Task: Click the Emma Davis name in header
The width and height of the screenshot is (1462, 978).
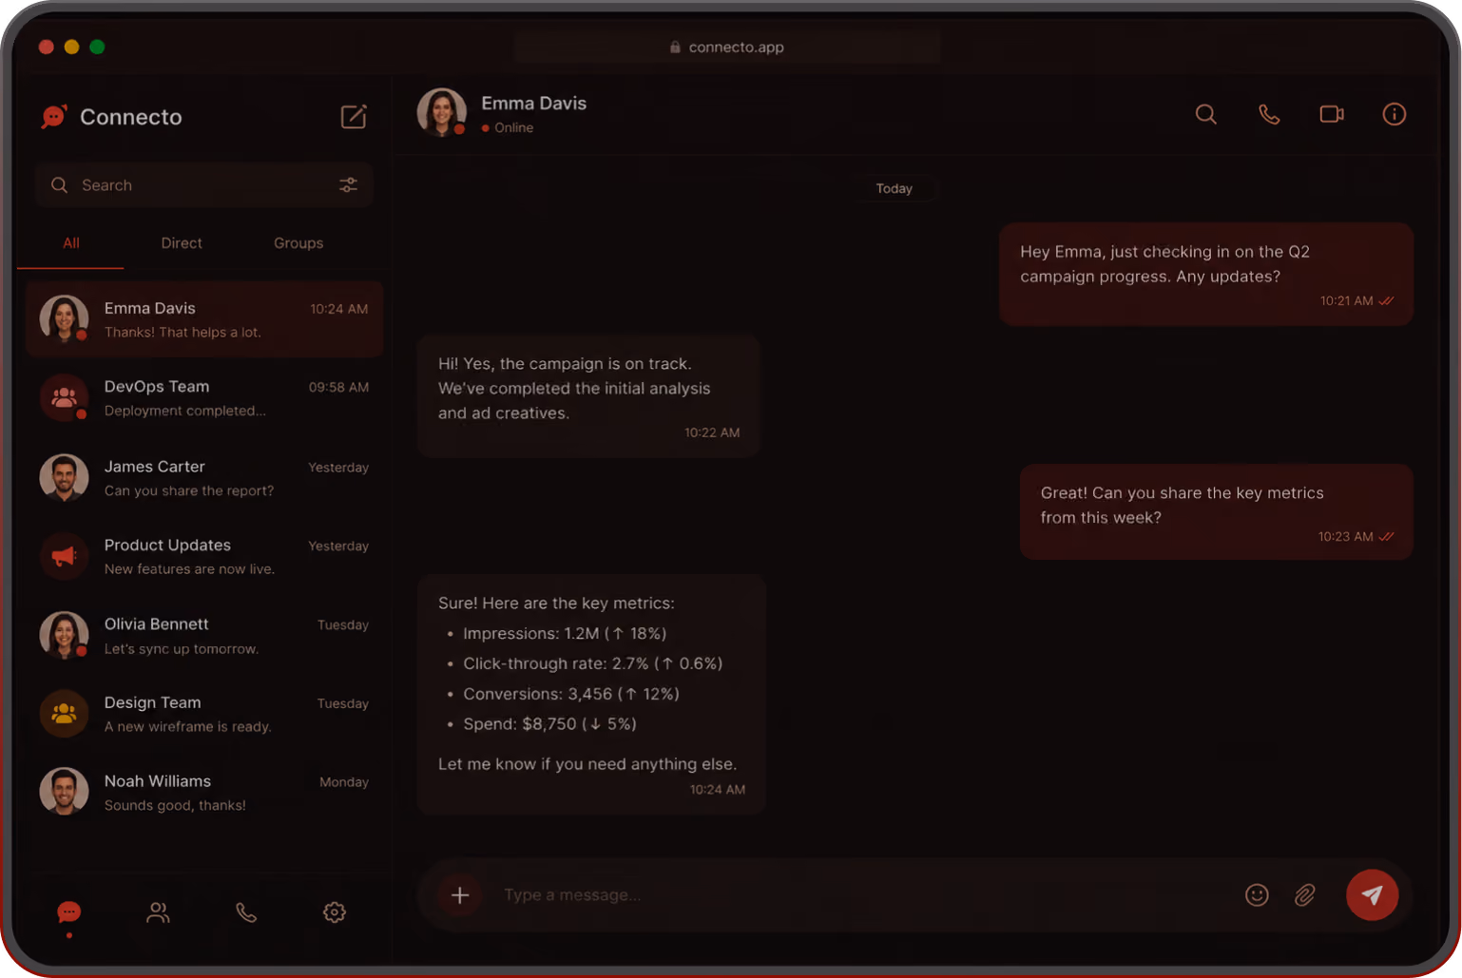Action: click(x=533, y=104)
